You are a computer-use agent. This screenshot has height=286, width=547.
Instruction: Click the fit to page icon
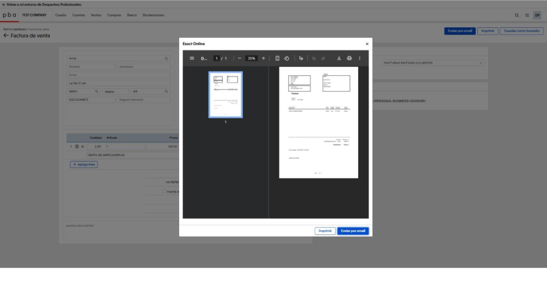[x=277, y=58]
